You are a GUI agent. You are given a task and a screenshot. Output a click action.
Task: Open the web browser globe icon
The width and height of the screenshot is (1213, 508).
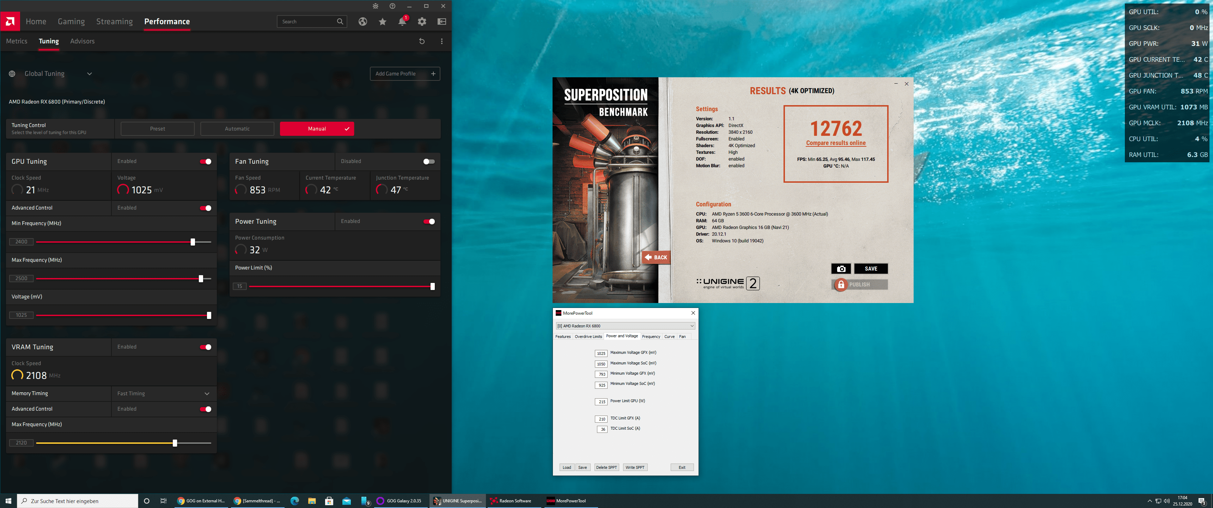pyautogui.click(x=362, y=22)
